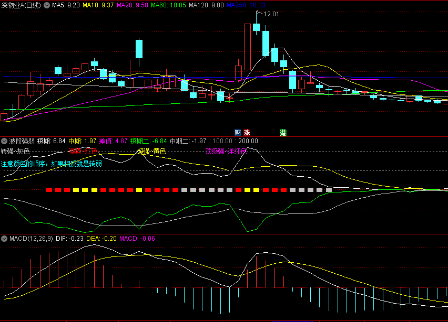448x322 pixels.
Task: Click the 财 marker icon
Action: click(238, 133)
